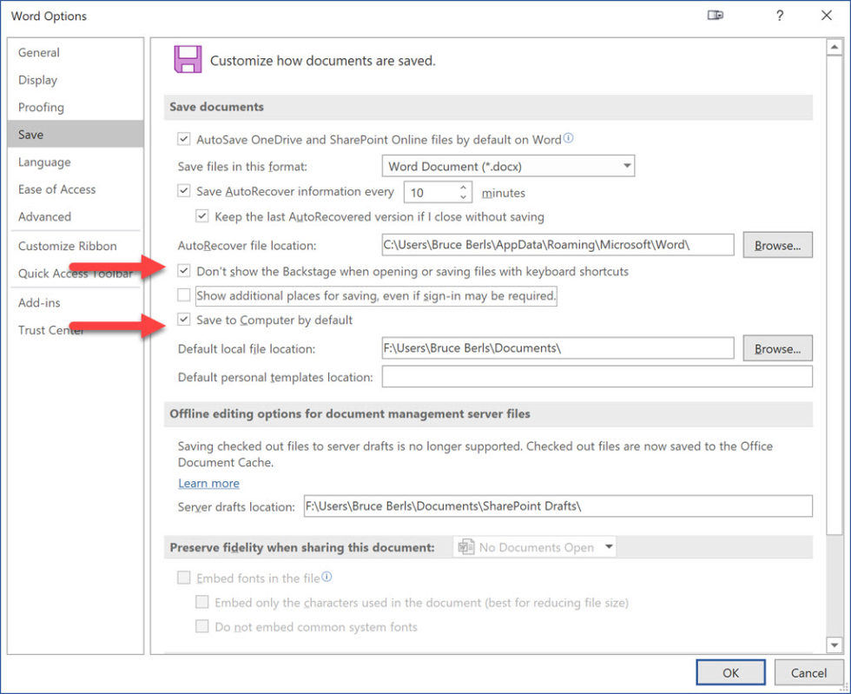The width and height of the screenshot is (851, 694).
Task: Click the purple floppy disk save icon
Action: (x=188, y=60)
